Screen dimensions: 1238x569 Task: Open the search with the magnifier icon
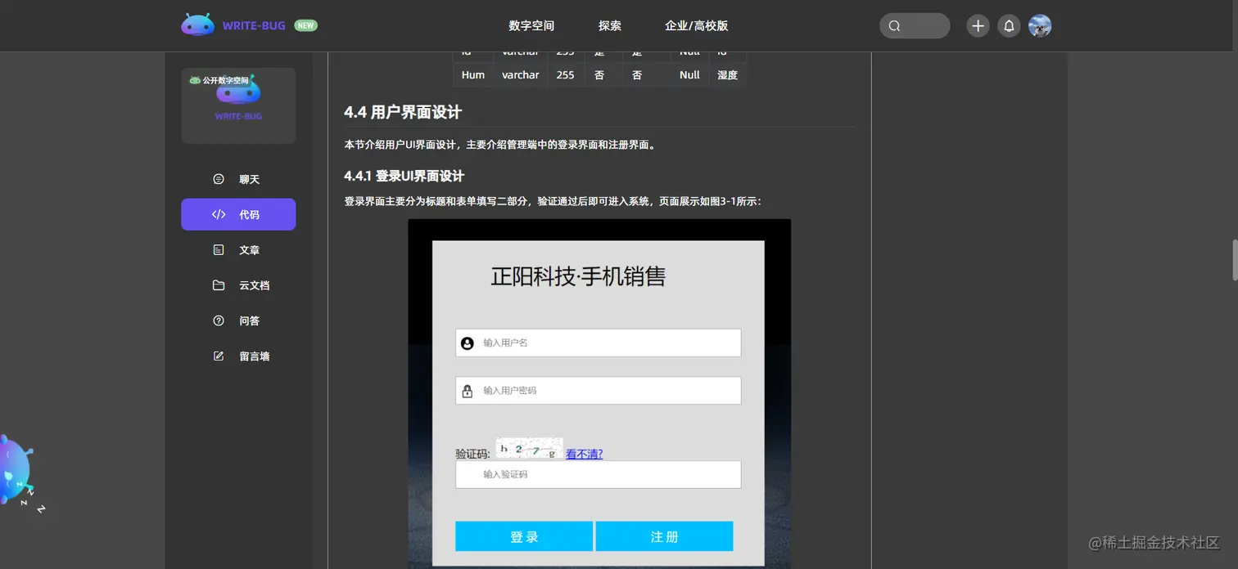(x=894, y=25)
